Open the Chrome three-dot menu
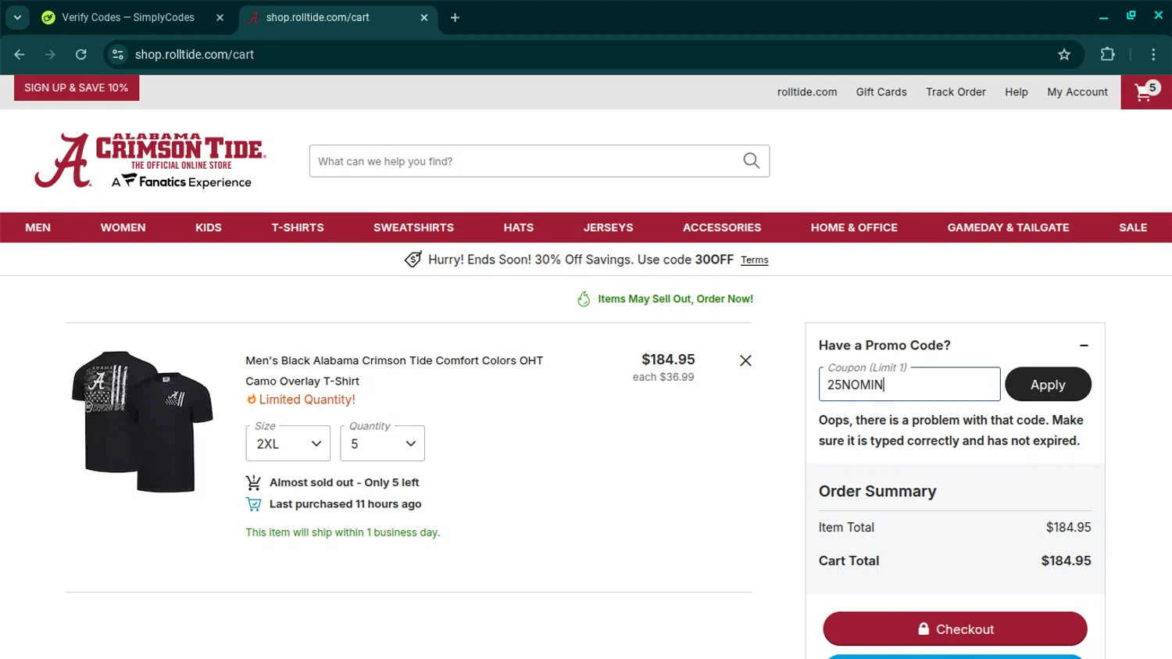This screenshot has width=1172, height=659. (1153, 54)
